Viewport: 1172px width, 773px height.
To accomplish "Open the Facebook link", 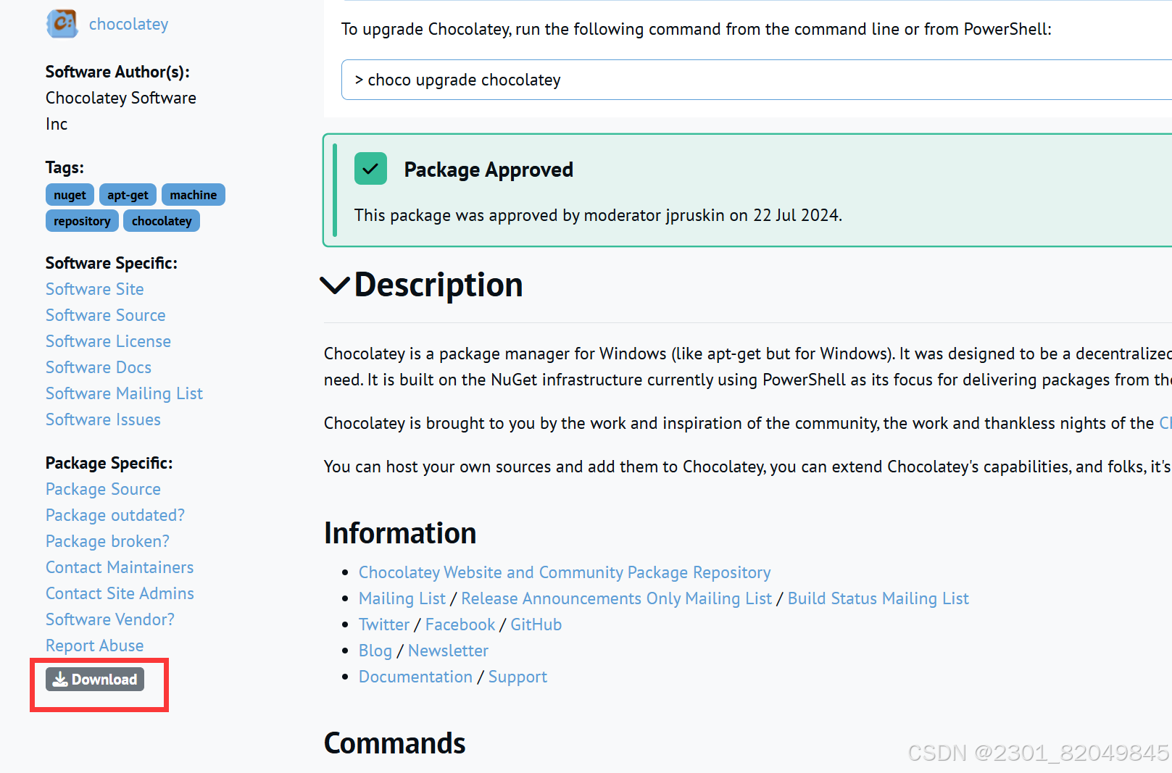I will coord(460,624).
